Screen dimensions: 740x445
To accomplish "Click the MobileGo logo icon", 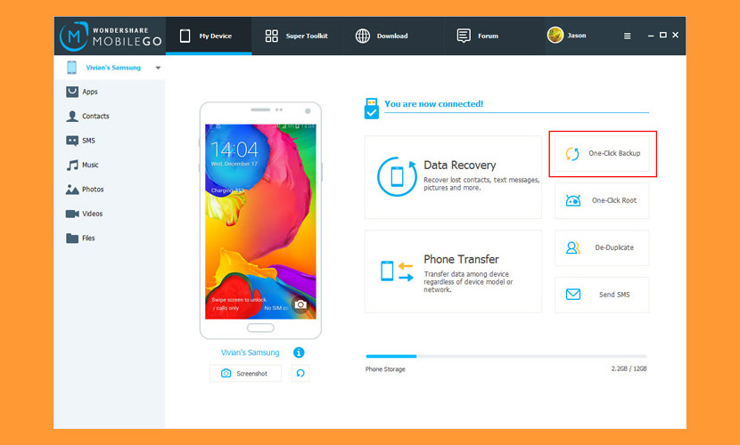I will point(74,36).
